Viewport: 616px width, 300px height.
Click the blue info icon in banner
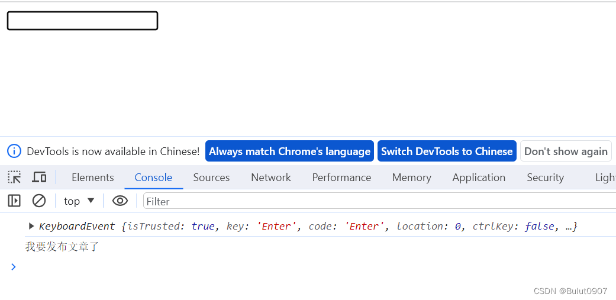click(x=14, y=151)
